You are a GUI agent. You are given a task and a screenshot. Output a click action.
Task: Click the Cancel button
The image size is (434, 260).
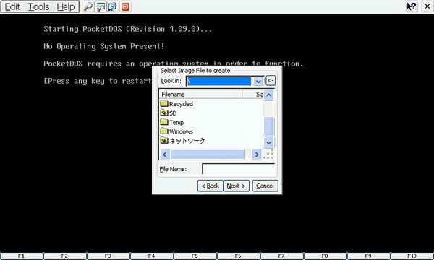(x=265, y=186)
